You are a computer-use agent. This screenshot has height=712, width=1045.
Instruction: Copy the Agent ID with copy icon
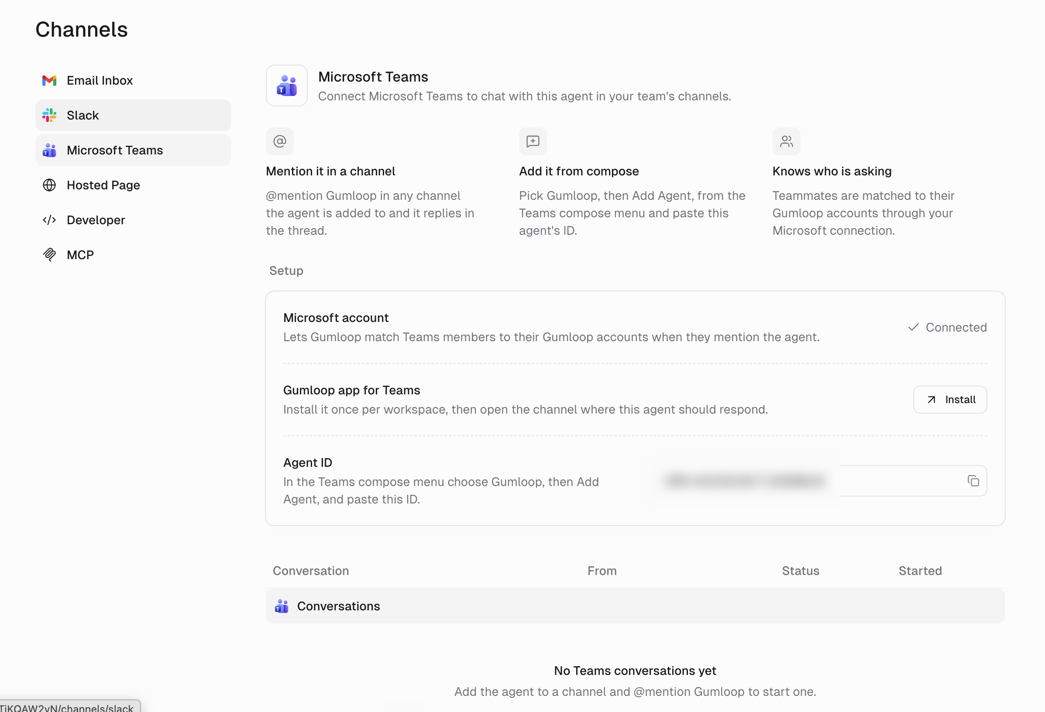pos(973,481)
